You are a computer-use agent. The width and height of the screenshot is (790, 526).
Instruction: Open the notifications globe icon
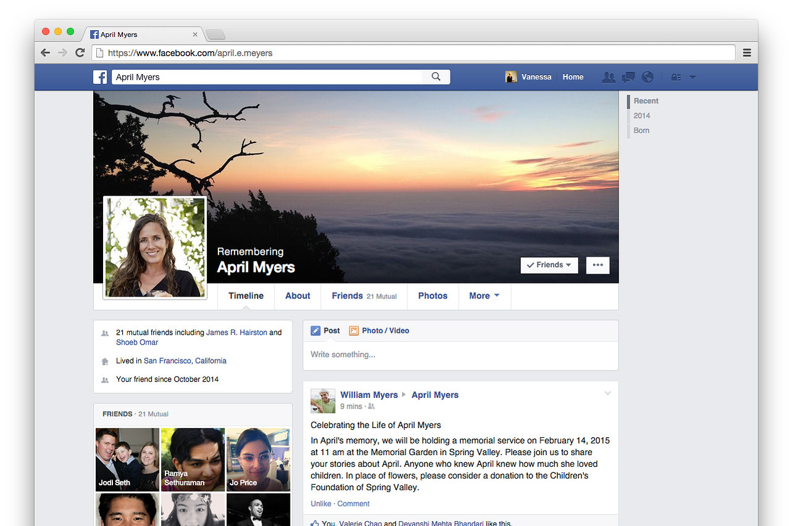coord(647,77)
